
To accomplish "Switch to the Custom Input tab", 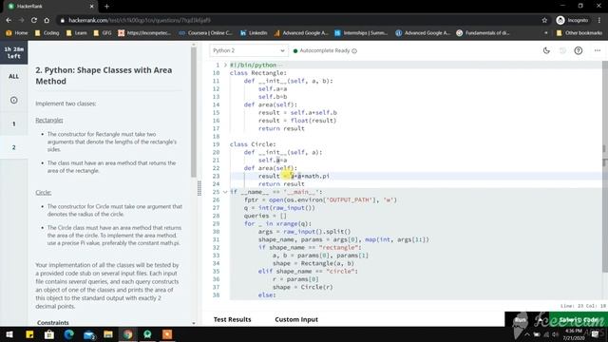I will pos(296,319).
